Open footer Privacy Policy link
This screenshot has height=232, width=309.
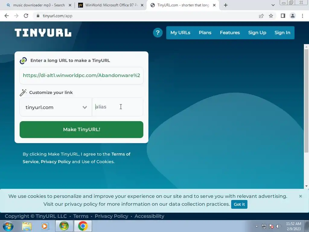[x=111, y=216]
